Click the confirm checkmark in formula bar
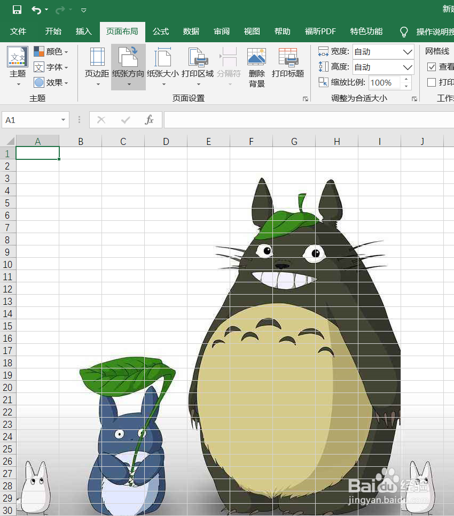This screenshot has width=454, height=516. click(x=126, y=120)
